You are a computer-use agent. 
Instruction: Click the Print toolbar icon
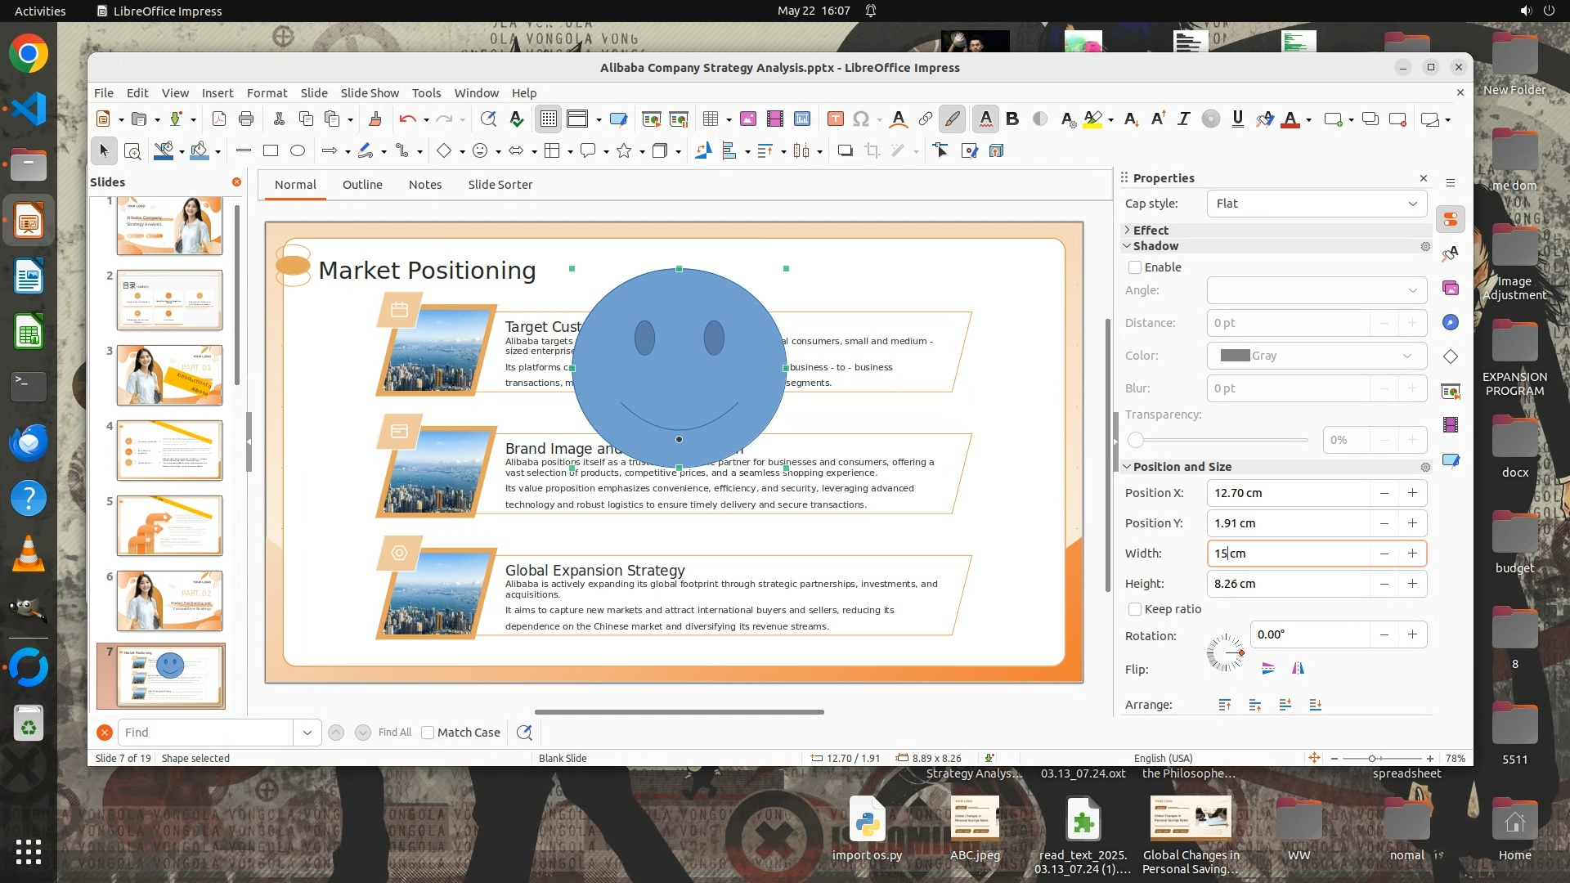click(x=246, y=119)
